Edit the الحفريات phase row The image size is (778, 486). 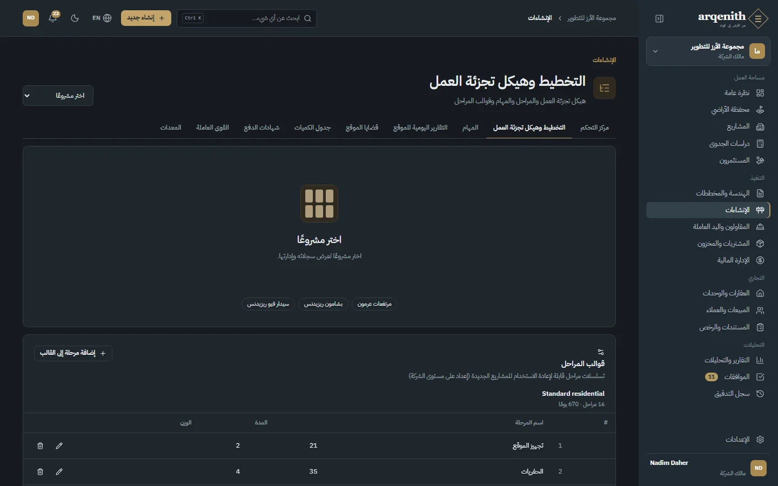(59, 472)
